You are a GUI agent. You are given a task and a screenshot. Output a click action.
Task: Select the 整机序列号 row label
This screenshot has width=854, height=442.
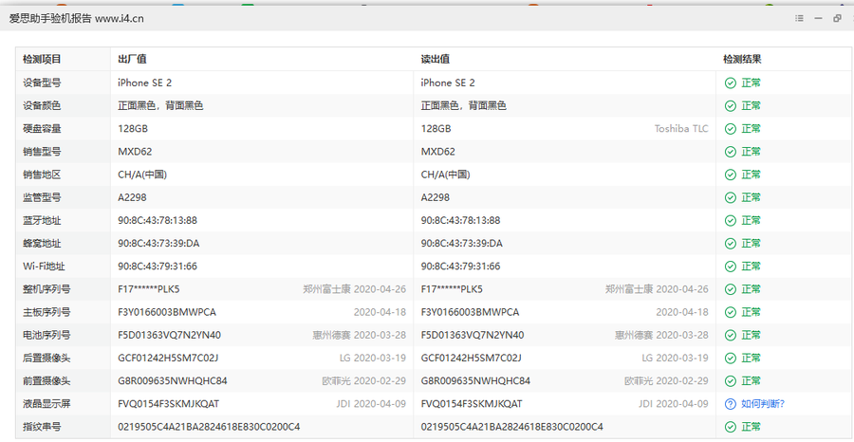pos(46,289)
